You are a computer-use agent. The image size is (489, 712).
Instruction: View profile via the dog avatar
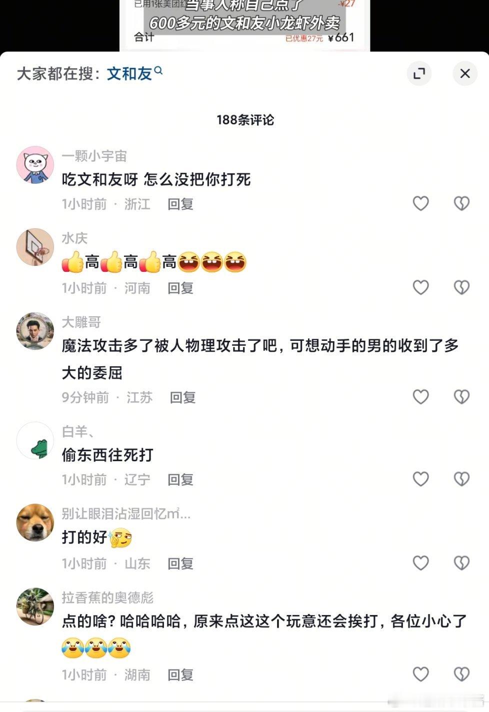pyautogui.click(x=35, y=523)
